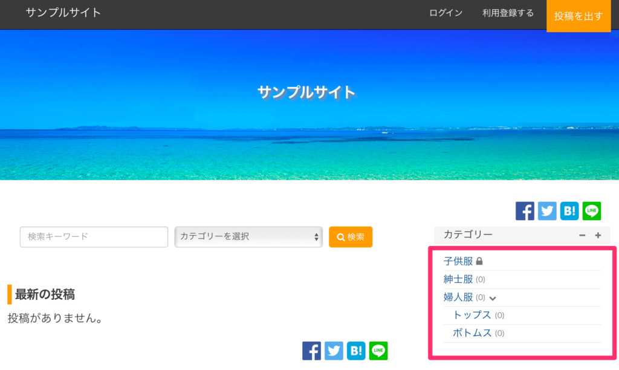
Task: Expand categories with the plus icon
Action: pos(598,235)
